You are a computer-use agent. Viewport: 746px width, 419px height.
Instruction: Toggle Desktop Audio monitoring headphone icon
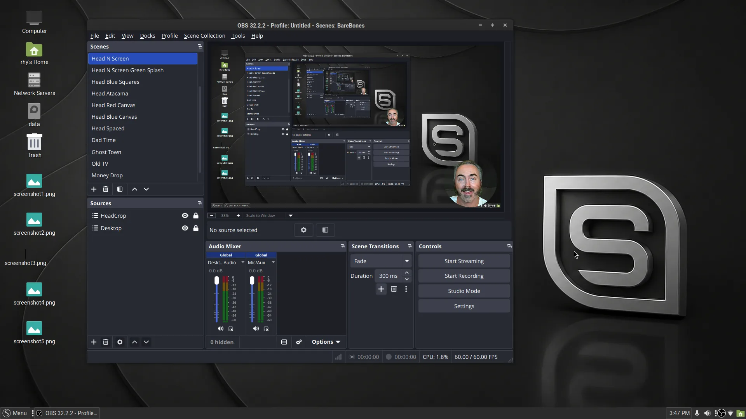(x=231, y=329)
